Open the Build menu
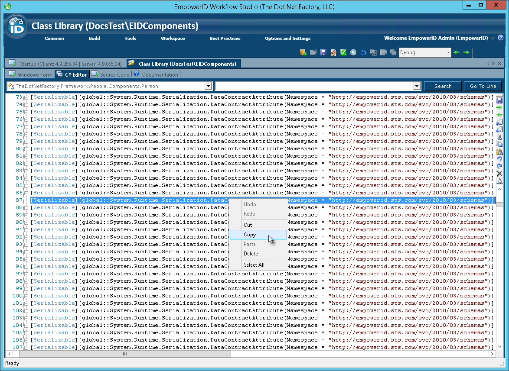Image resolution: width=509 pixels, height=371 pixels. [94, 38]
